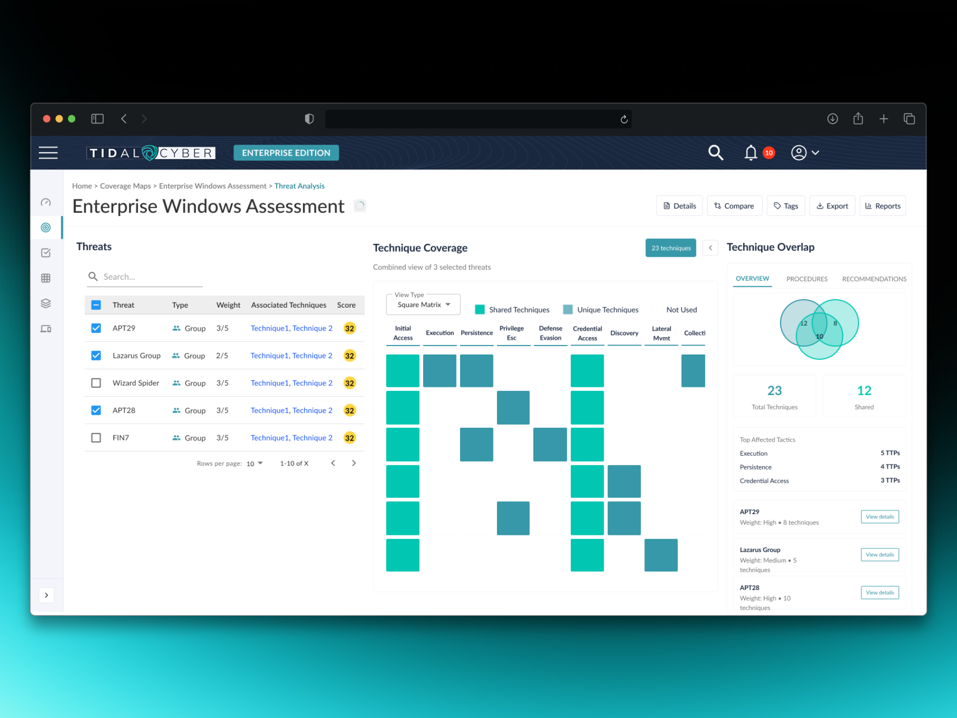Go back in browser history

(124, 119)
